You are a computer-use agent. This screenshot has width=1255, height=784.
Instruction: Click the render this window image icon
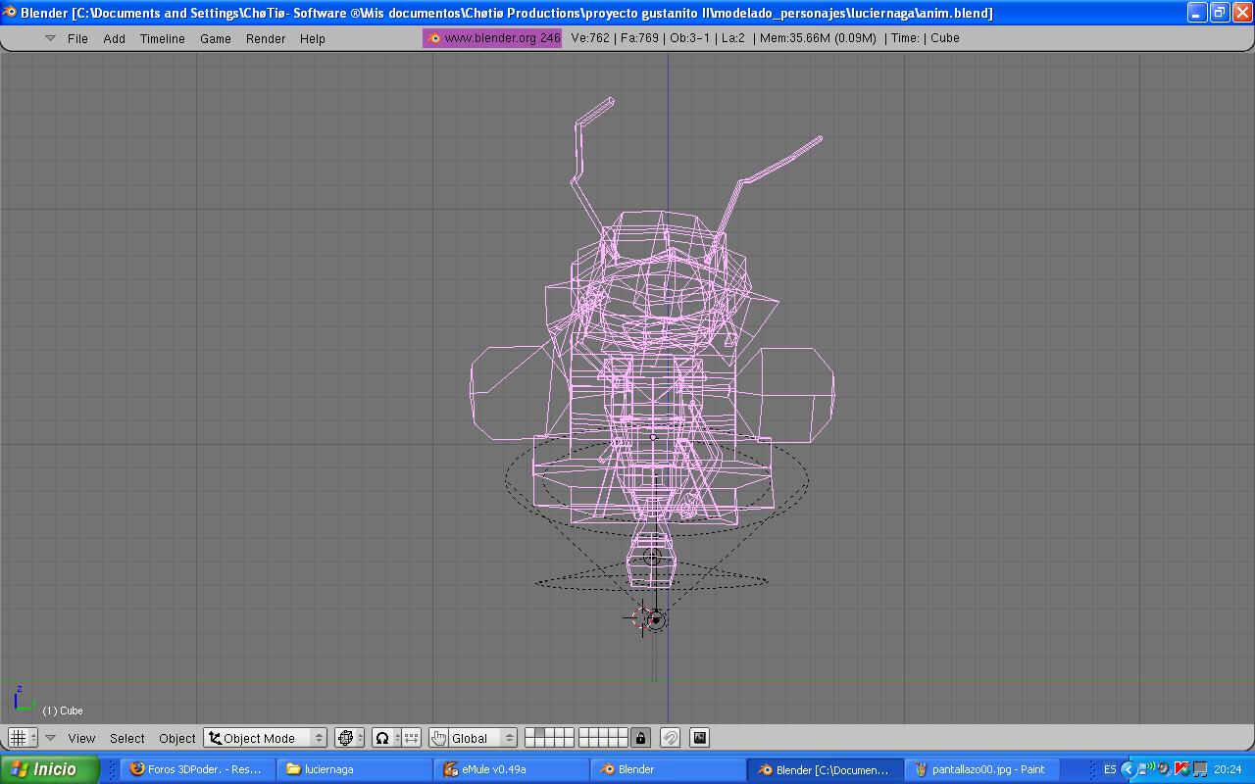pyautogui.click(x=699, y=738)
